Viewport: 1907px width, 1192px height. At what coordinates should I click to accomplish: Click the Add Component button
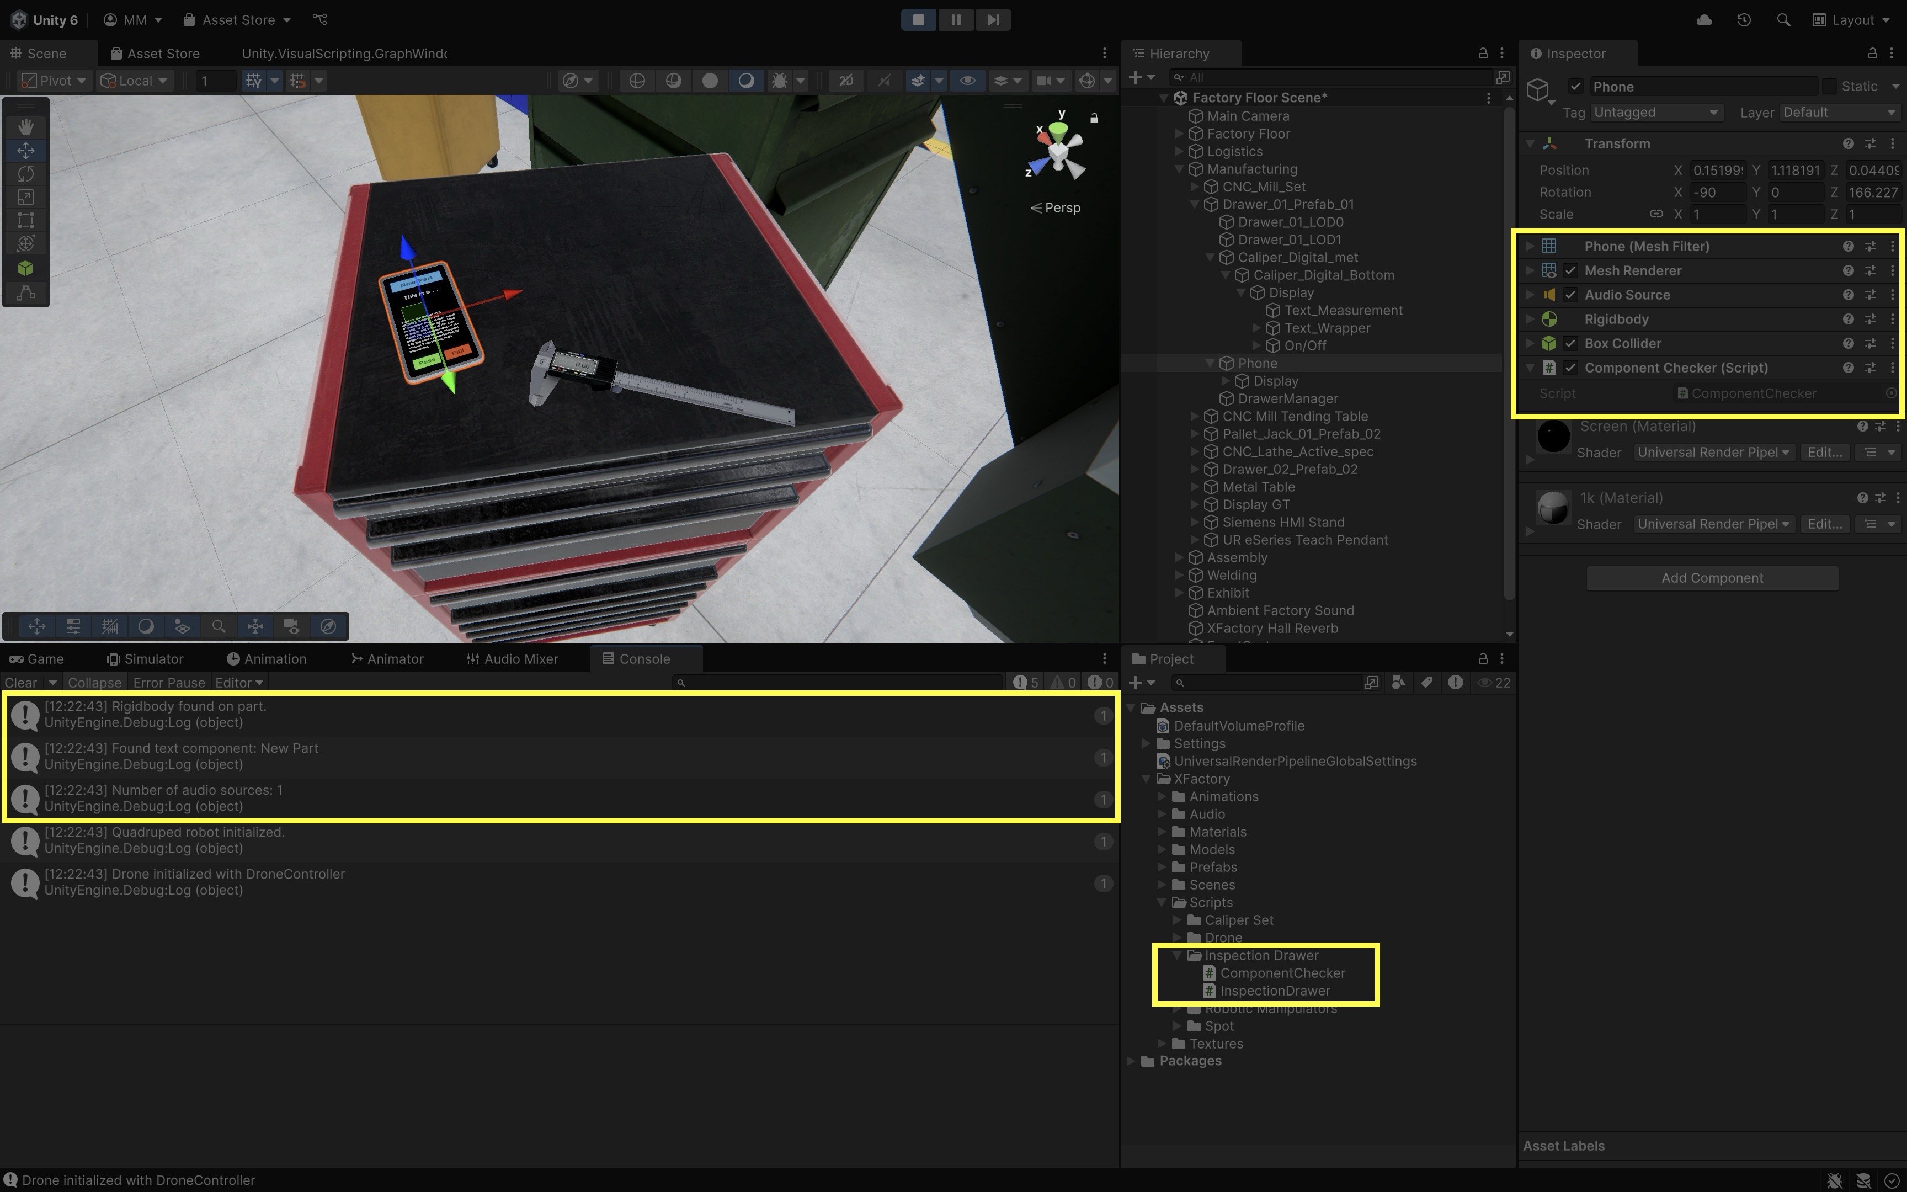pyautogui.click(x=1712, y=578)
